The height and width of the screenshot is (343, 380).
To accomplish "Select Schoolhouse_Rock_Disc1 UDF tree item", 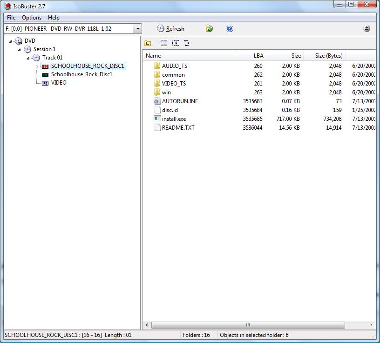I will (x=81, y=74).
